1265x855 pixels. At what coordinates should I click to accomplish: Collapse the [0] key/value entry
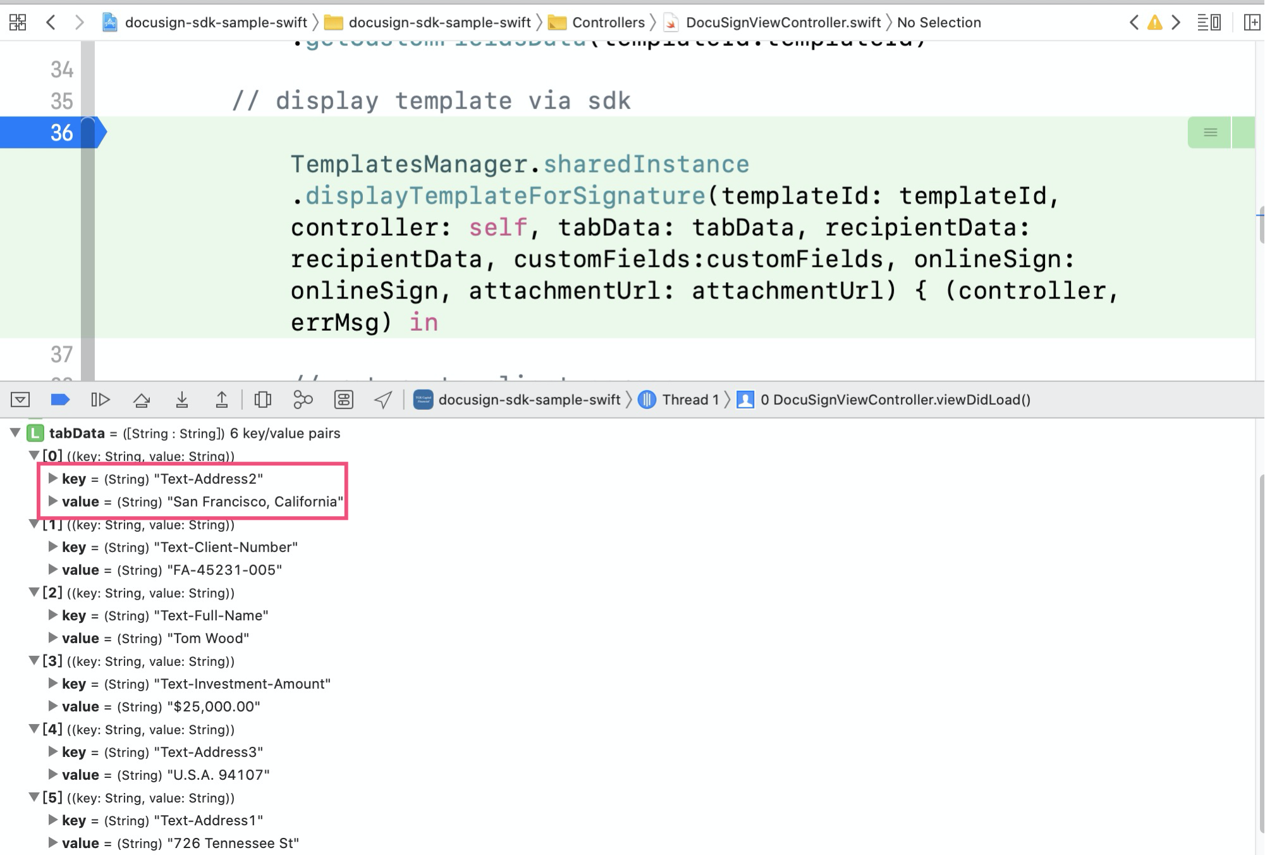click(x=34, y=455)
